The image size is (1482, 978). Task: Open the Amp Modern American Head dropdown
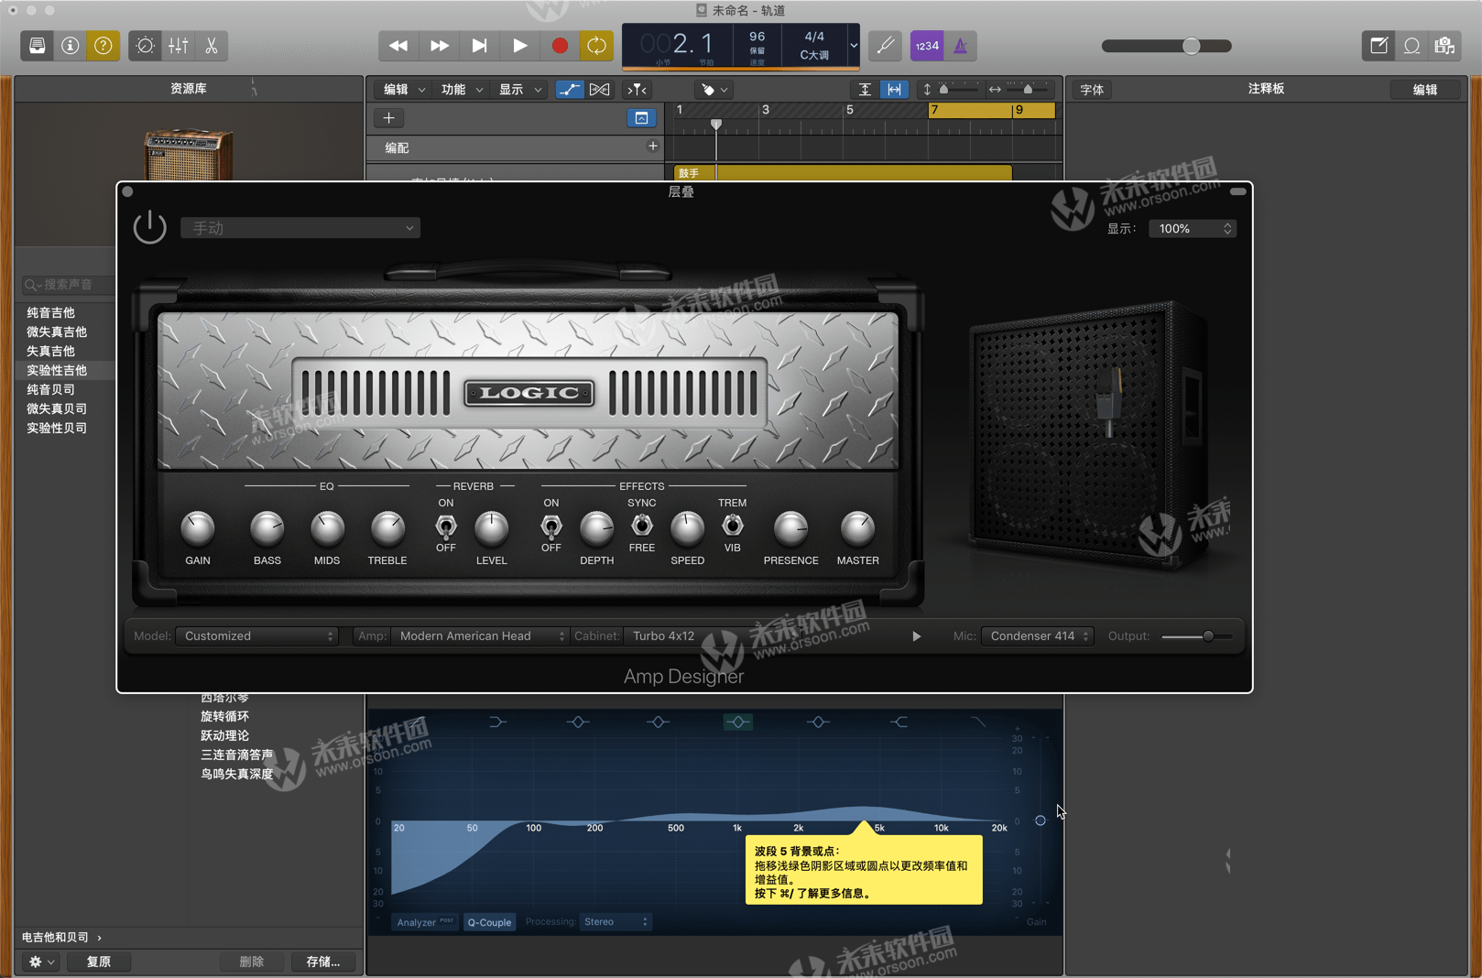click(x=479, y=636)
